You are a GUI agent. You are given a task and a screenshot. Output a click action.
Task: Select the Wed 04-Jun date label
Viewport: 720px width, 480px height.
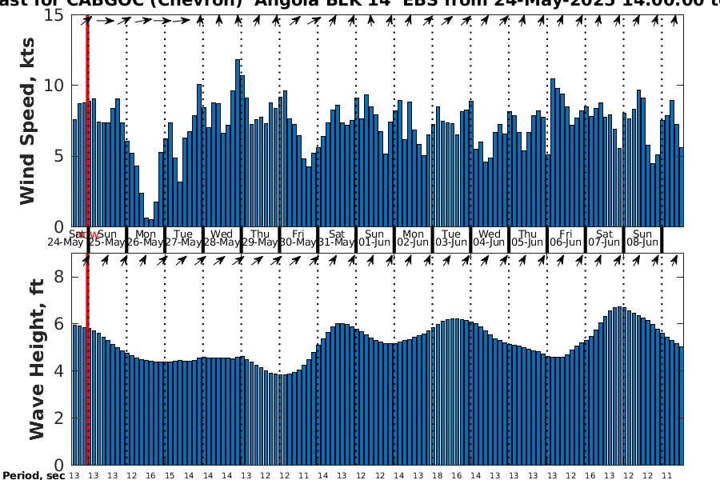(490, 238)
